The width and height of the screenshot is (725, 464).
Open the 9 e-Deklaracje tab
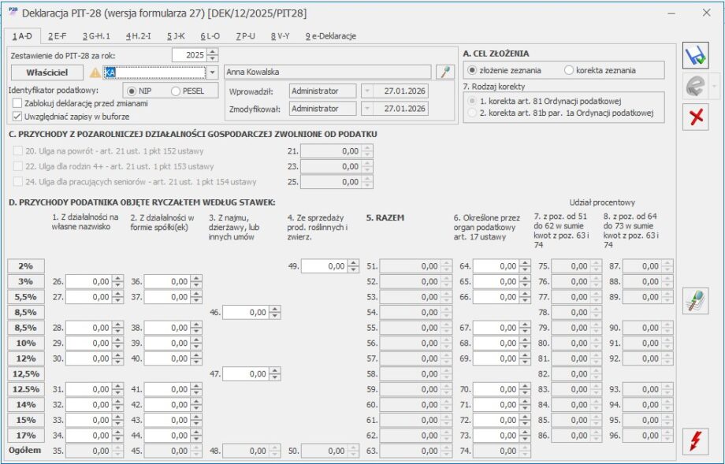[331, 36]
